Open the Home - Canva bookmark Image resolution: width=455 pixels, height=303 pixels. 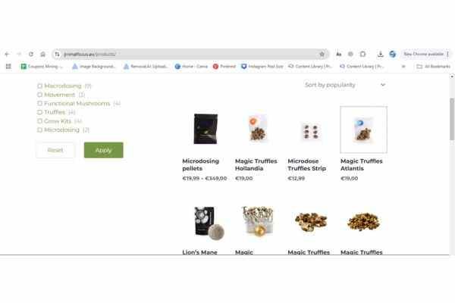point(191,67)
